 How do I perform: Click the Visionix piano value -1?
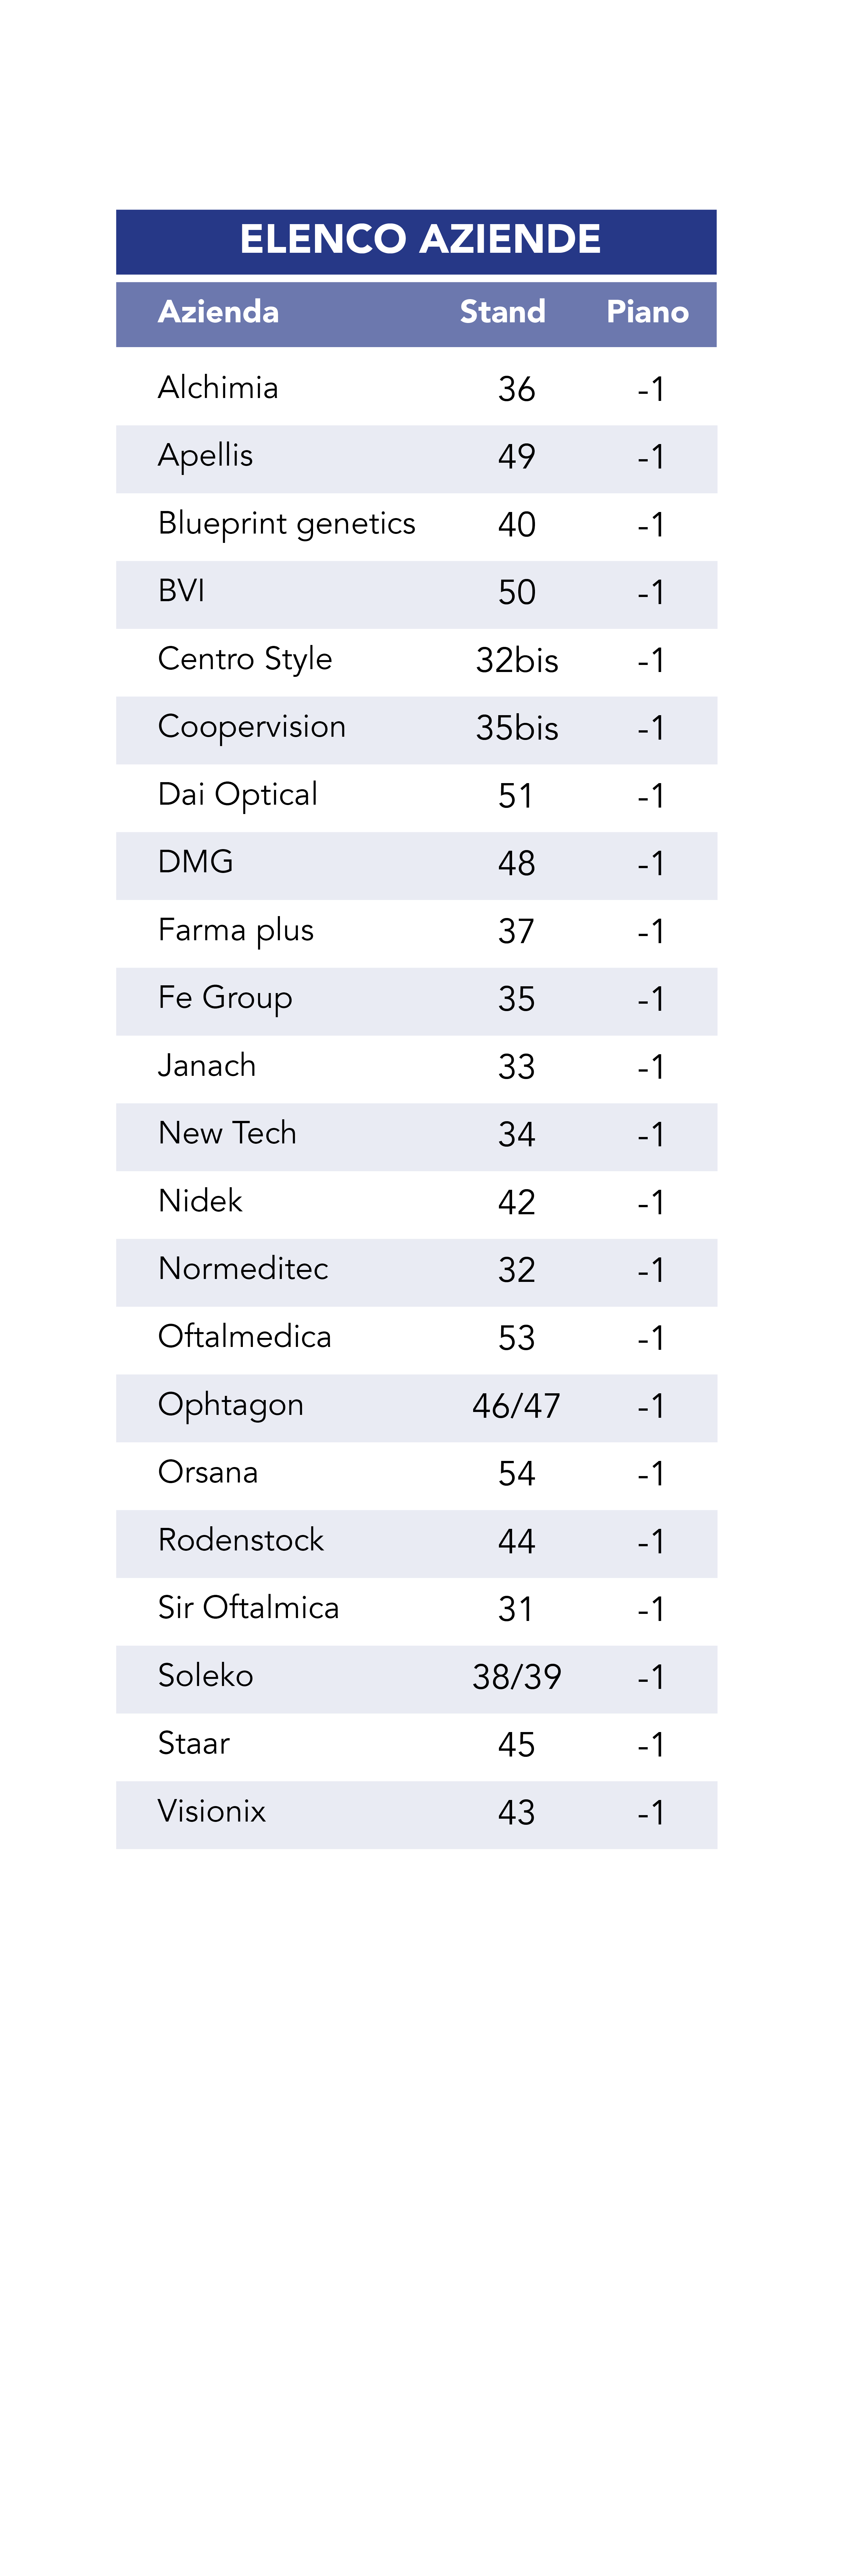(651, 1813)
